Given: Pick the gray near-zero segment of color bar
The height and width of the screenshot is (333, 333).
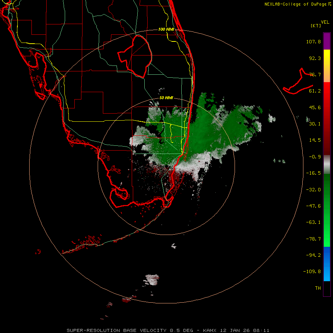Looking at the screenshot, I should (327, 164).
